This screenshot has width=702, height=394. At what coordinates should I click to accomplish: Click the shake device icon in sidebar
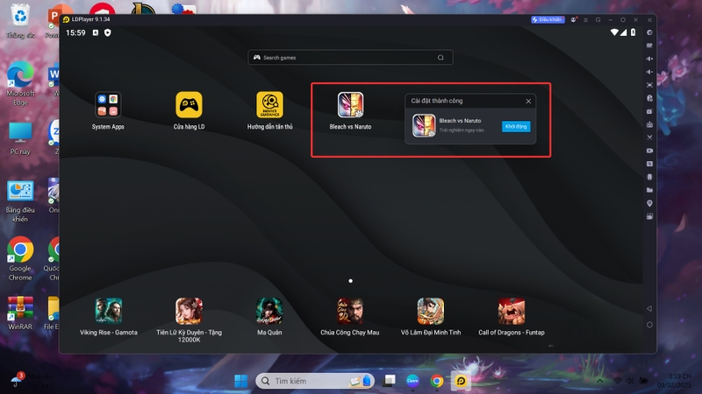649,177
